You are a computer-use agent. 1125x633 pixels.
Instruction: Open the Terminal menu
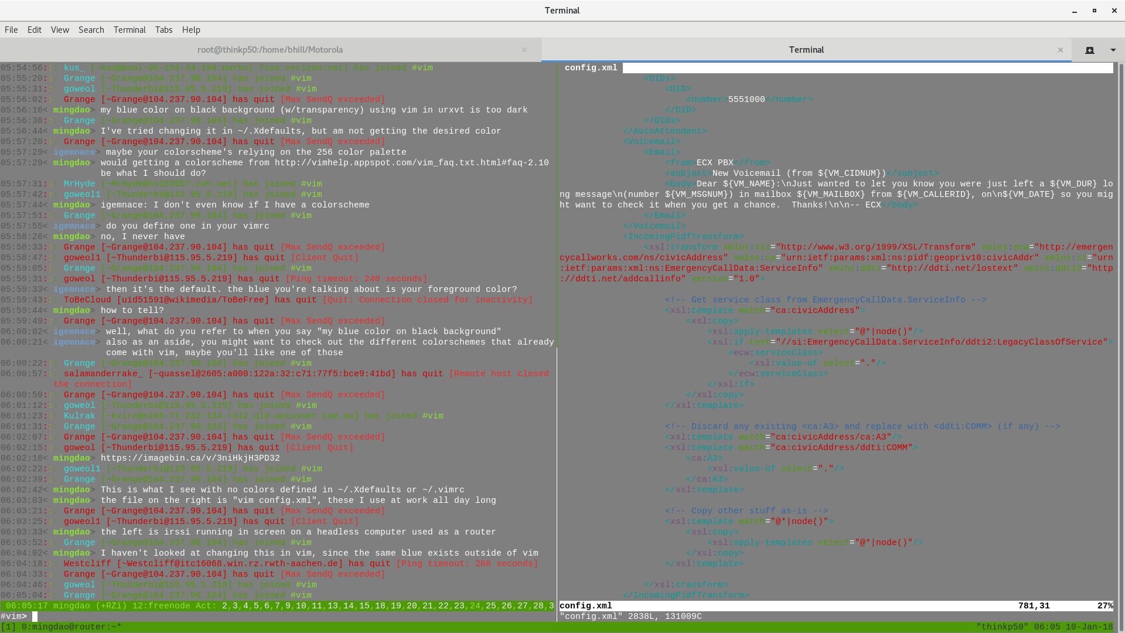129,30
